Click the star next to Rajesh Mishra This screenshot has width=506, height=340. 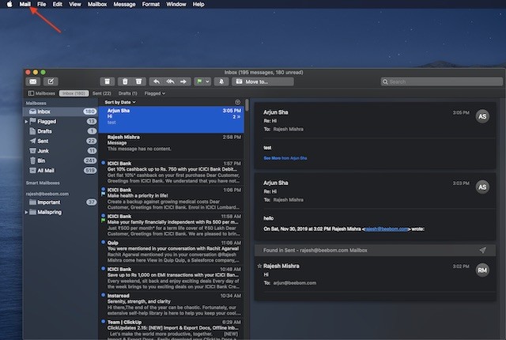tap(259, 266)
